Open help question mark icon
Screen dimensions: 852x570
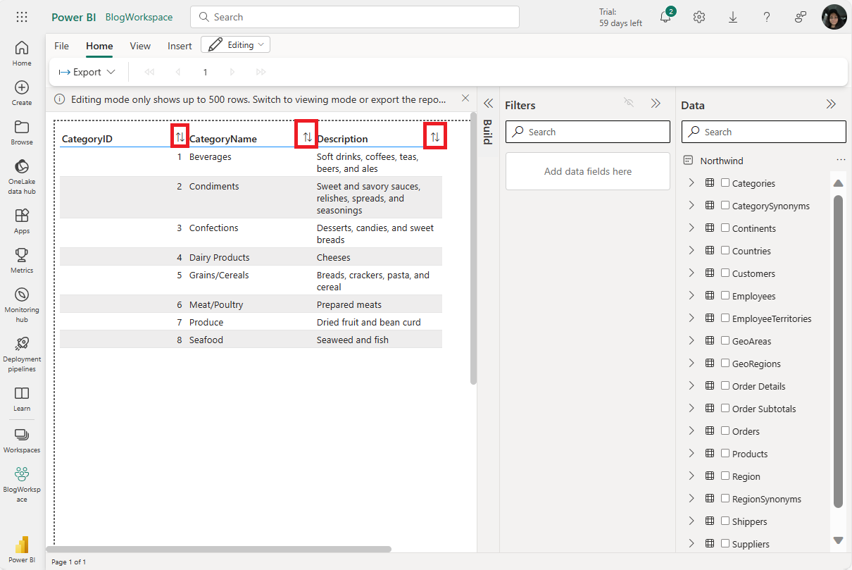[767, 17]
